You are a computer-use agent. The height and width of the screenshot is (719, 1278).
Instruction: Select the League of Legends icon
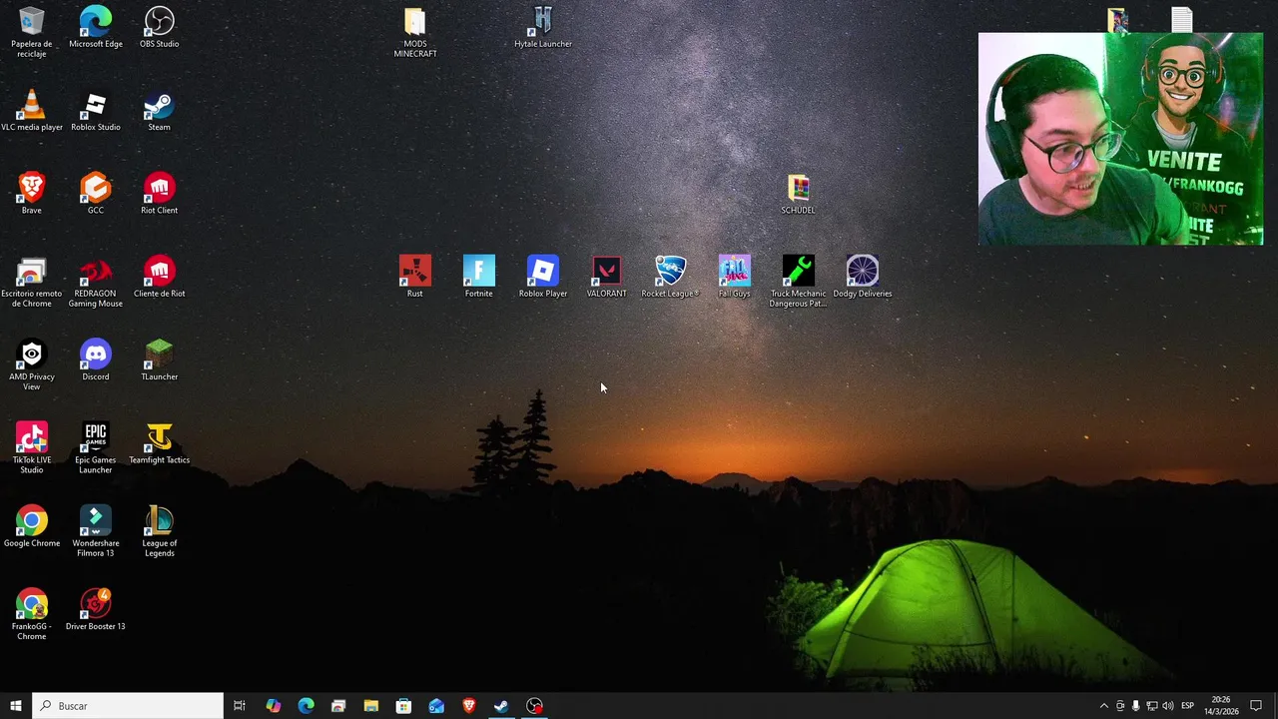159,531
